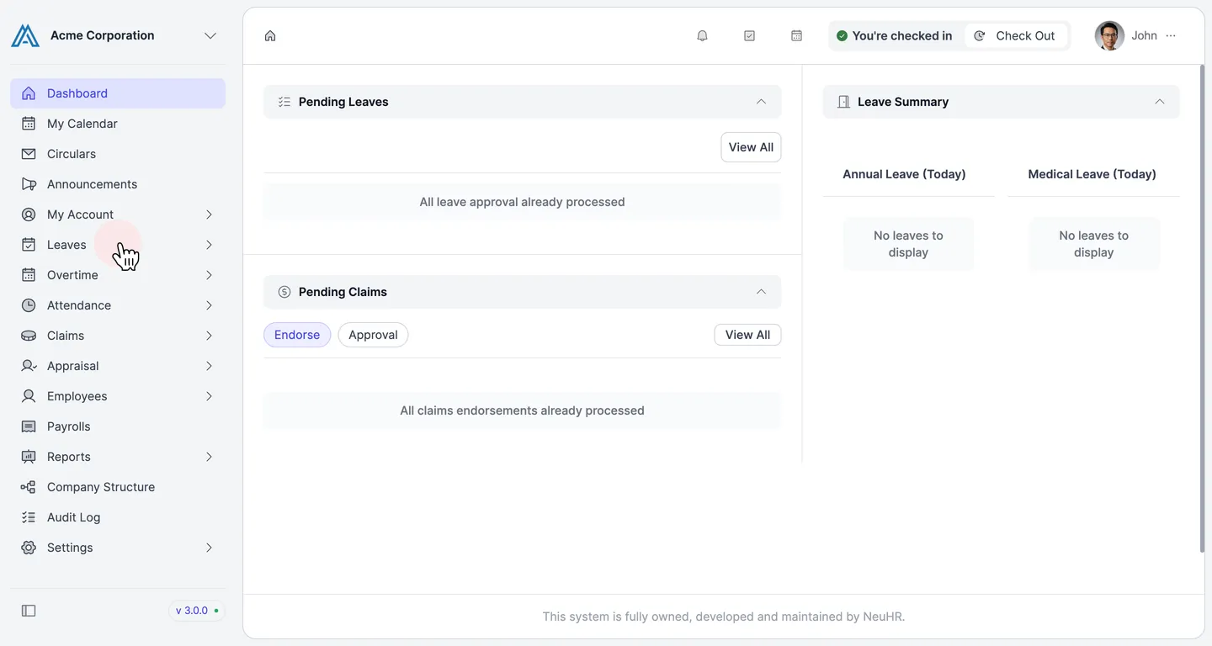The image size is (1212, 646).
Task: Click the Payrolls sidebar icon
Action: click(x=29, y=426)
